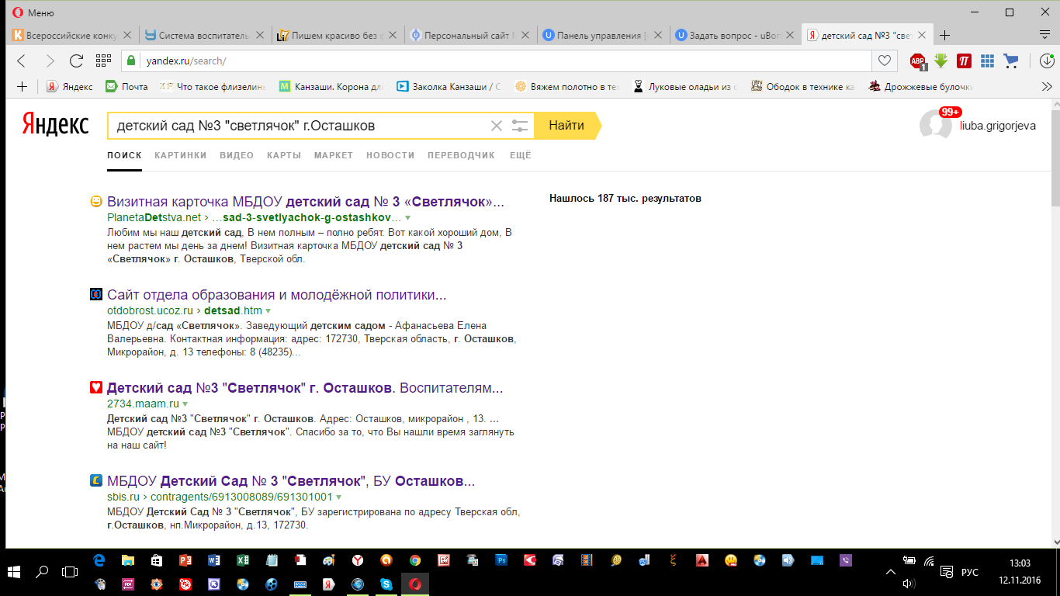Open the shopping cart extension
This screenshot has width=1060, height=596.
(1010, 61)
